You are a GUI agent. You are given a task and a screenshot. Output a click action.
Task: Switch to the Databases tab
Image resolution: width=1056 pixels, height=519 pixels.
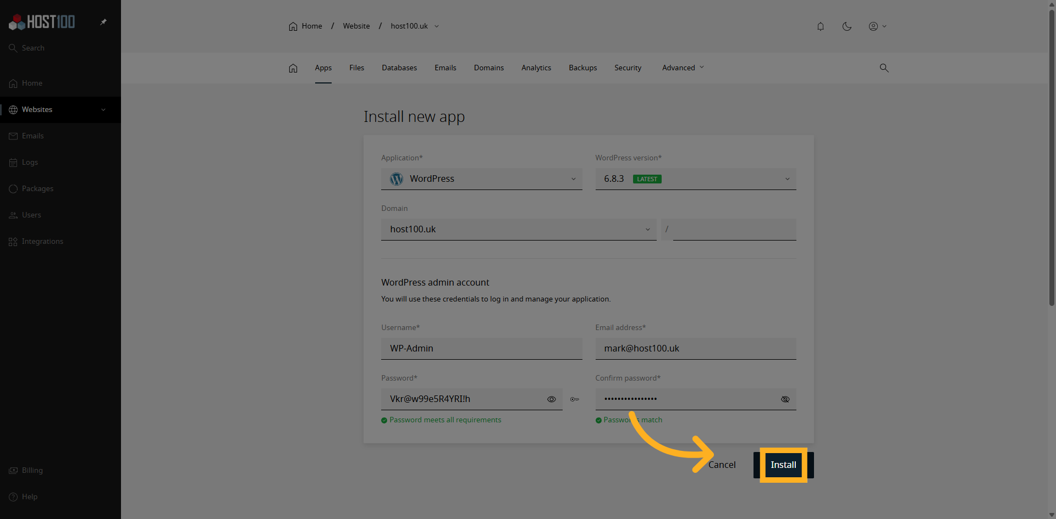click(x=399, y=68)
